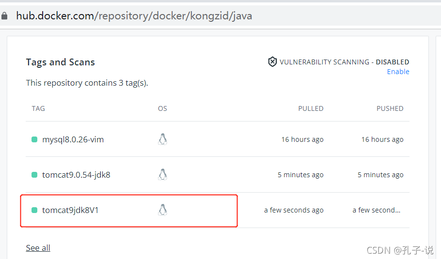
Task: Open the mysql8.0.26-vim tag
Action: click(x=73, y=139)
